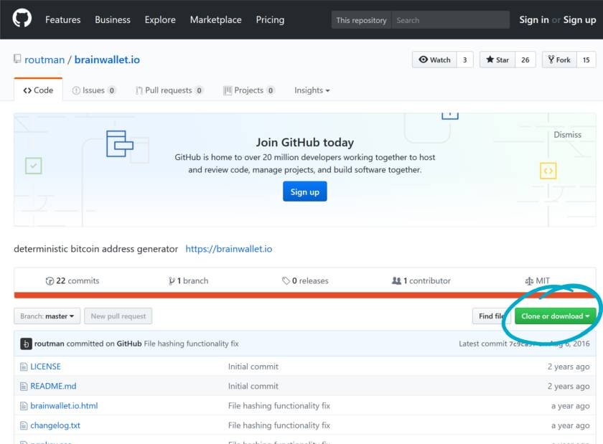Open the watchers count 3

coord(465,60)
